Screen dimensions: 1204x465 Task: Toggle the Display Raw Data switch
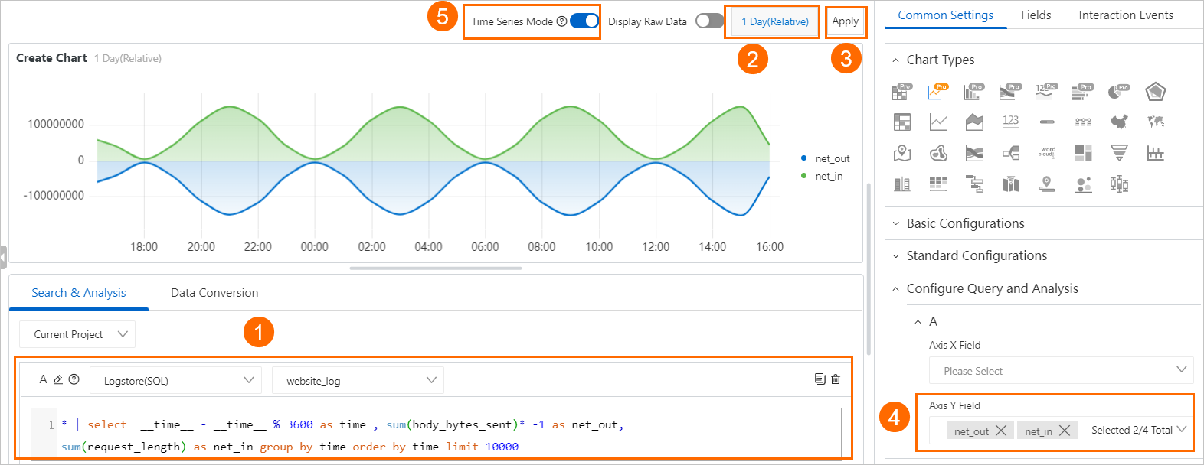709,21
